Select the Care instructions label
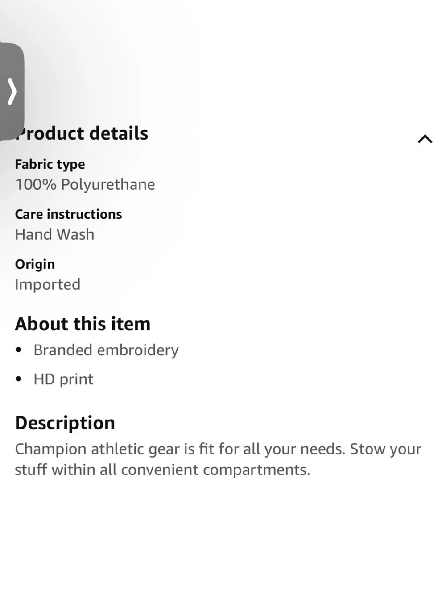This screenshot has height=595, width=446. pos(68,214)
